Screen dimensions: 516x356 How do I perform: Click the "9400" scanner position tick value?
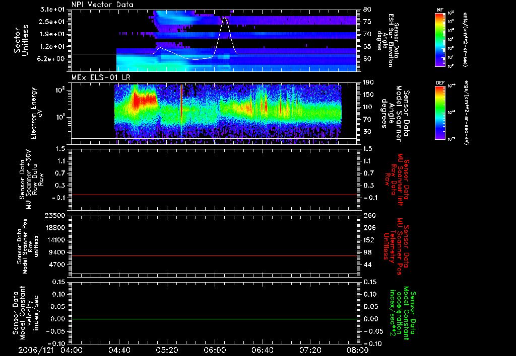[x=57, y=252]
